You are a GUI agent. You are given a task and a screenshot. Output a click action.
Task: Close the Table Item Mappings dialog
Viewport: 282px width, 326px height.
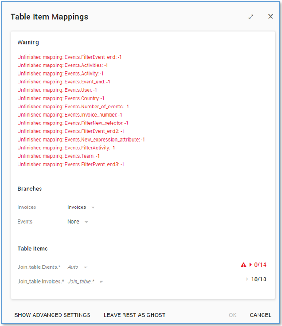coord(270,17)
